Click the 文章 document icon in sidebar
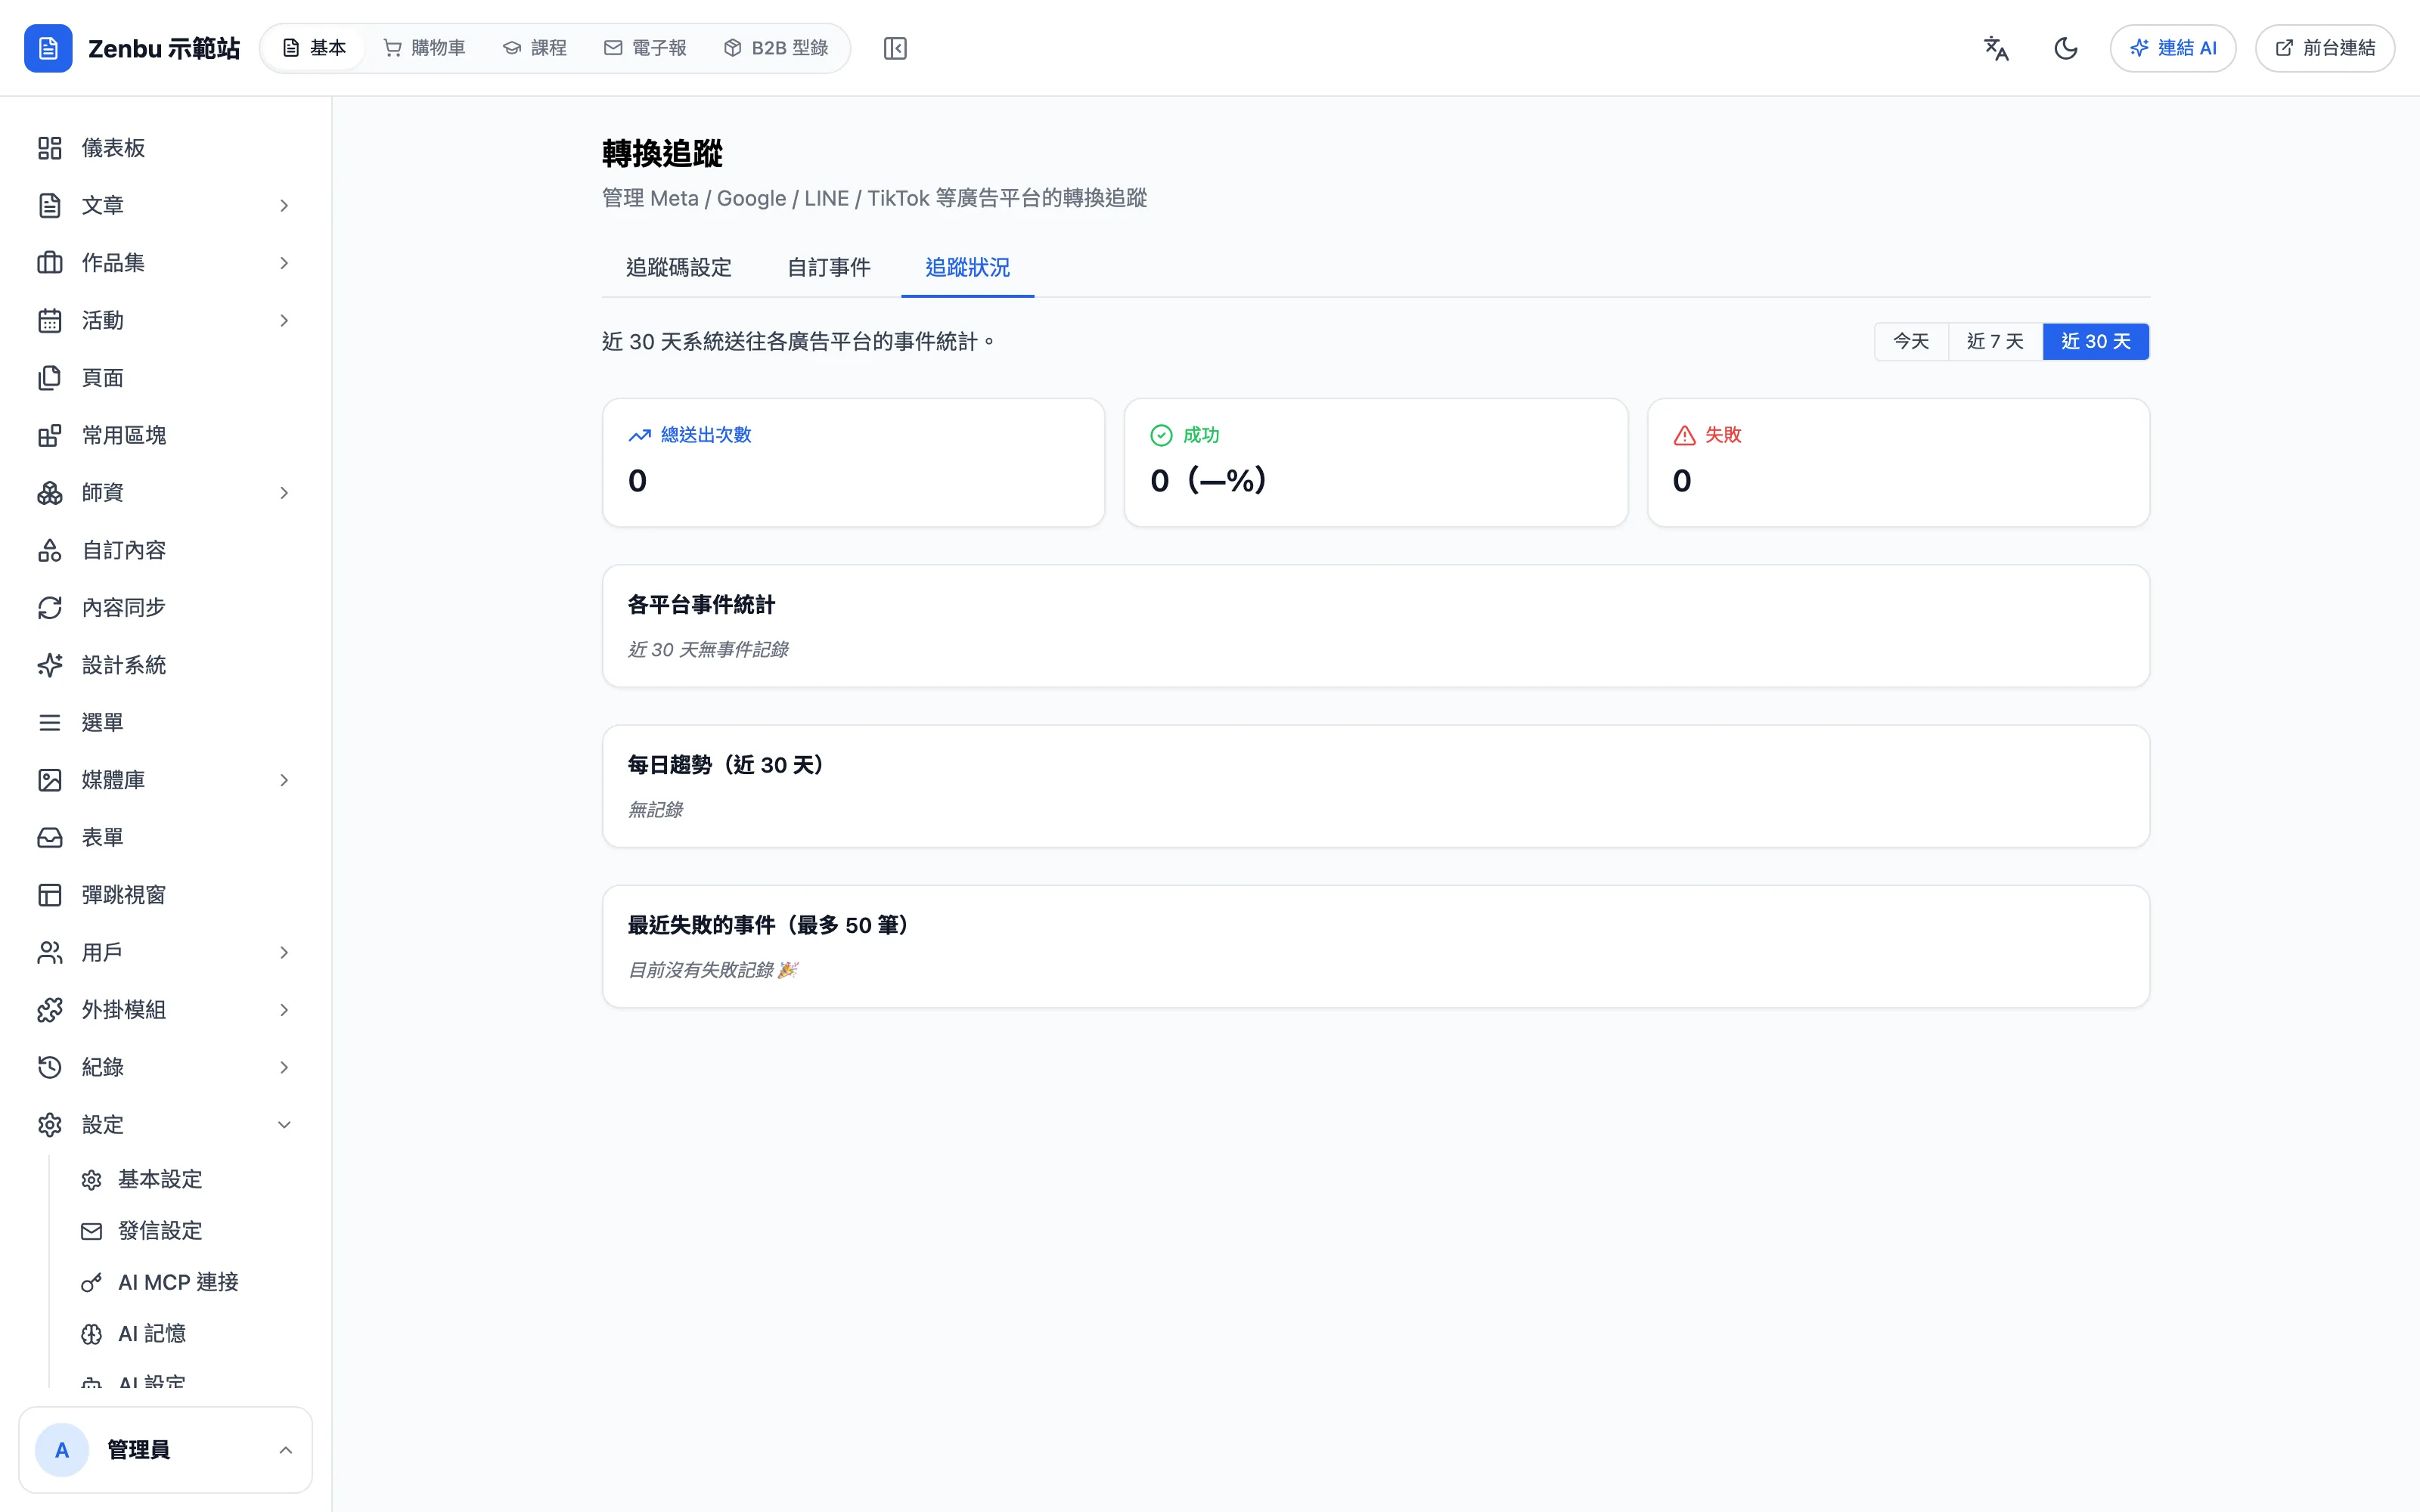2420x1512 pixels. tap(50, 205)
